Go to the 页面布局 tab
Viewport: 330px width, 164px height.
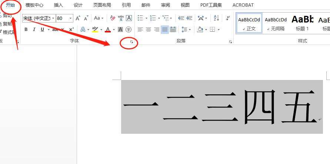[x=102, y=5]
